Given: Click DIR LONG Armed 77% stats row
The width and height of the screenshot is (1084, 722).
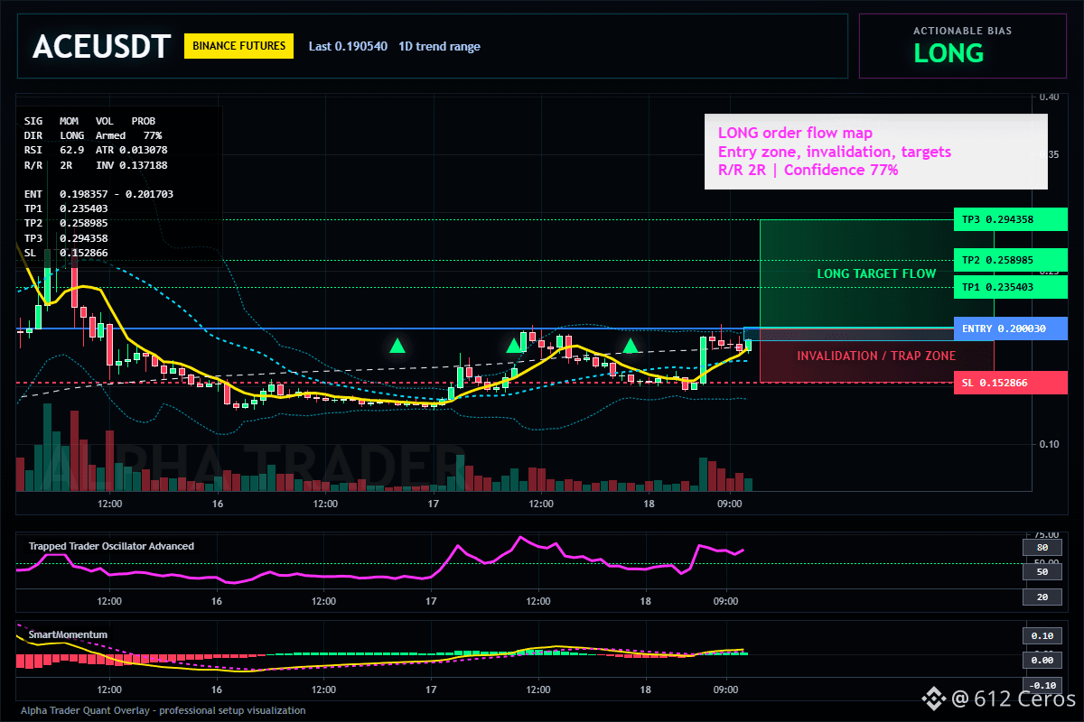Looking at the screenshot, I should (93, 135).
